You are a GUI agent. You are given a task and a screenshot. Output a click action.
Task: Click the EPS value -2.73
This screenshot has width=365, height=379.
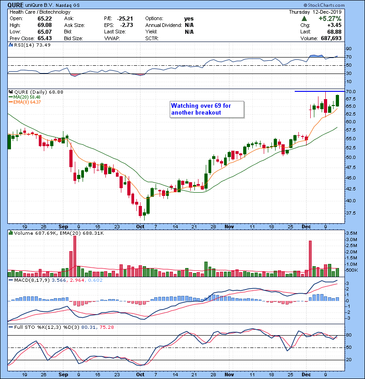pos(126,25)
